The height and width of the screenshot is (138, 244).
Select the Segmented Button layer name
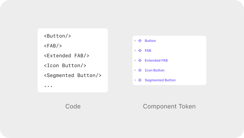coord(160,80)
